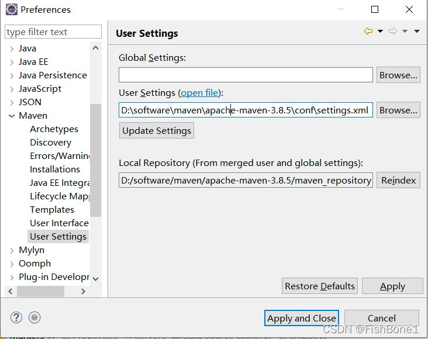Click tree scrollbar down arrow
The width and height of the screenshot is (428, 339).
click(x=95, y=279)
